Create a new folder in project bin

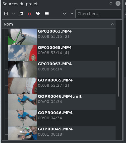tap(21, 14)
